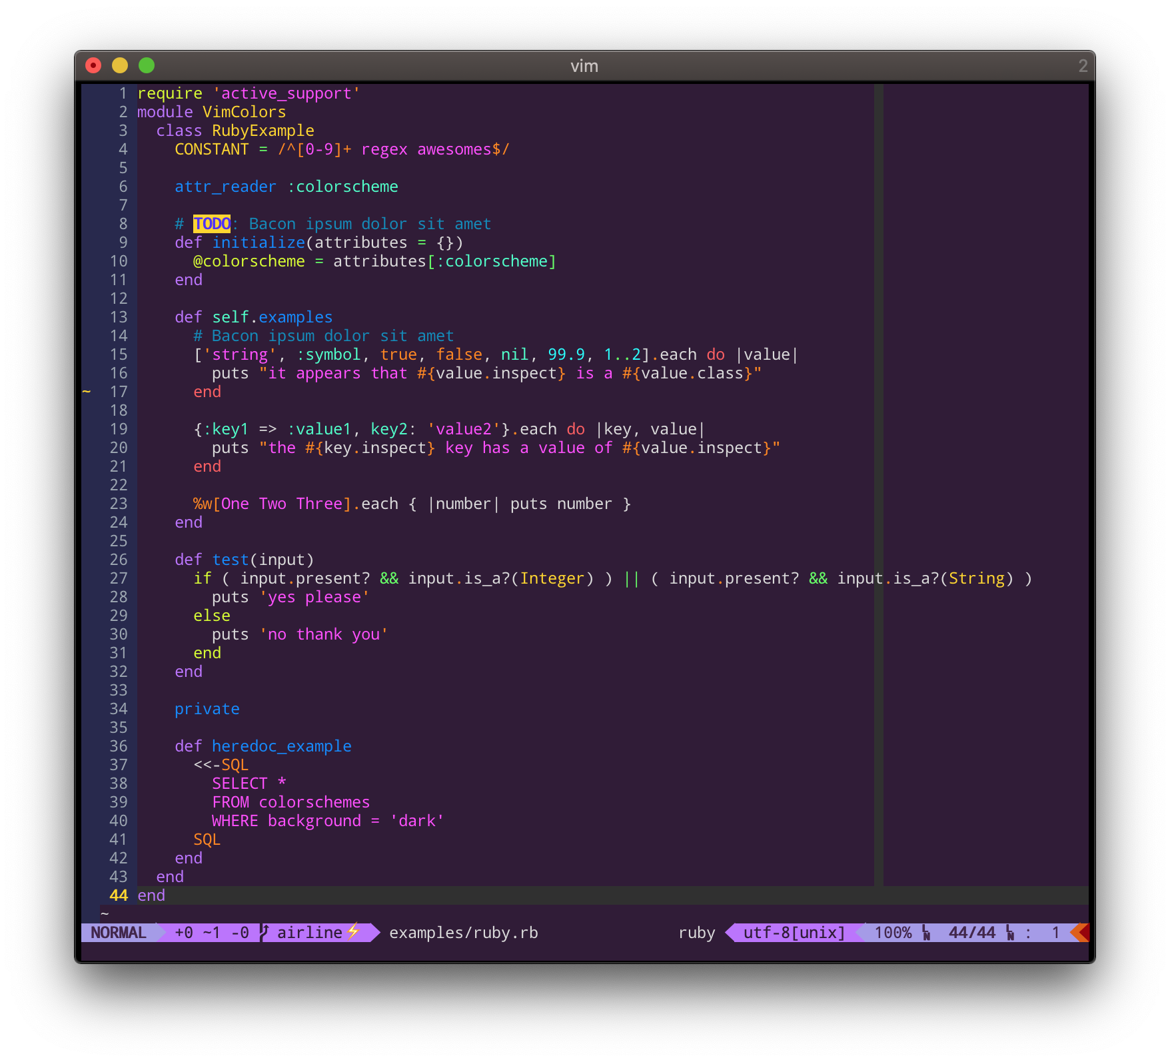Click 'yes please' string
The width and height of the screenshot is (1170, 1062).
click(x=314, y=598)
